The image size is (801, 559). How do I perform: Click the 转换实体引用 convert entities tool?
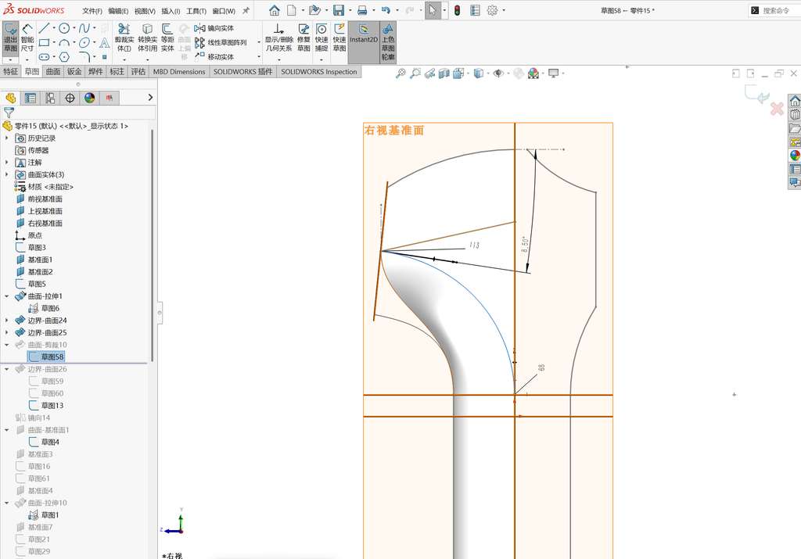coord(147,38)
